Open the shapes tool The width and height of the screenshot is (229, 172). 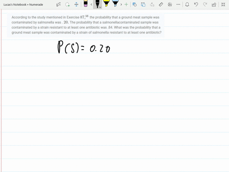tap(135, 4)
